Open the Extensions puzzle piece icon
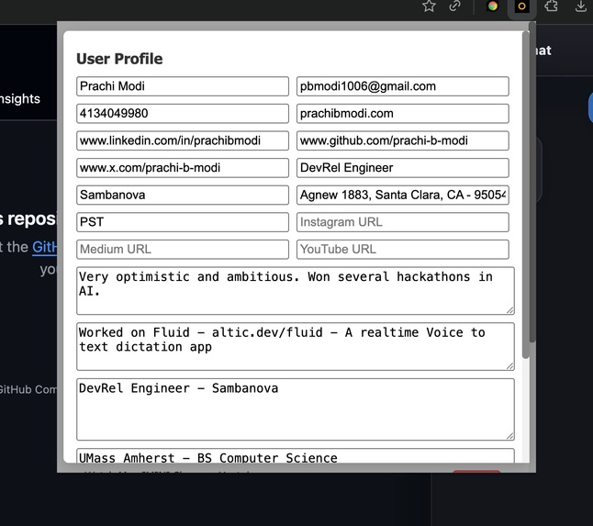 coord(551,6)
